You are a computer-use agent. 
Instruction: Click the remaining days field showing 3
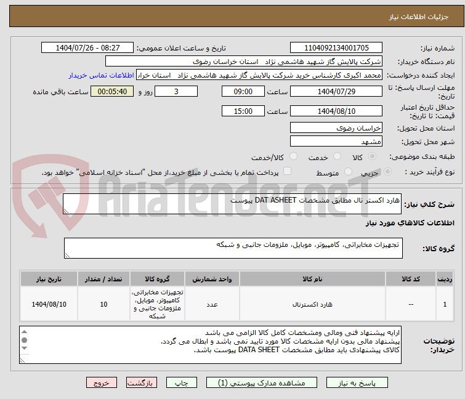coord(176,91)
